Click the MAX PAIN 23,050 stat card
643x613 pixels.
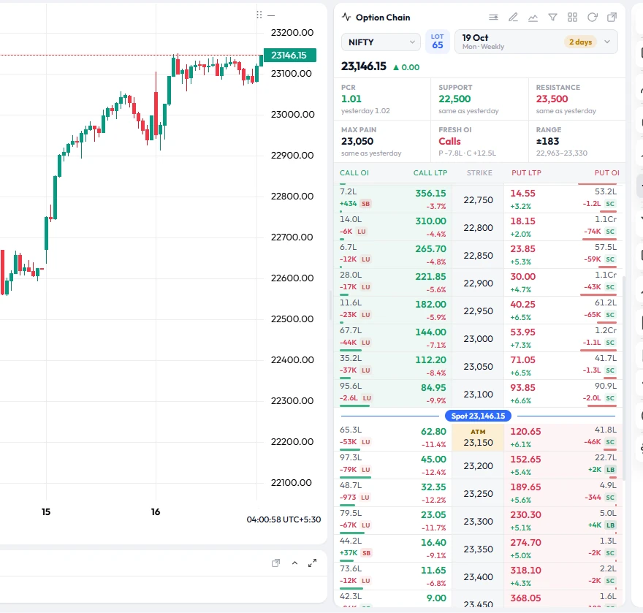[382, 141]
